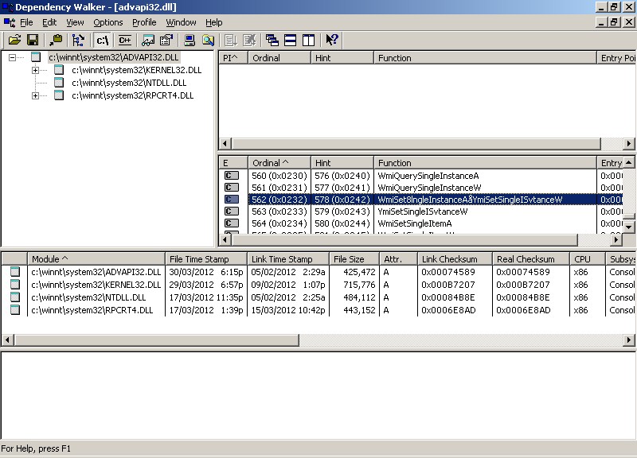Expand the KERNEL32.DLL tree node
This screenshot has width=637, height=458.
pyautogui.click(x=35, y=70)
